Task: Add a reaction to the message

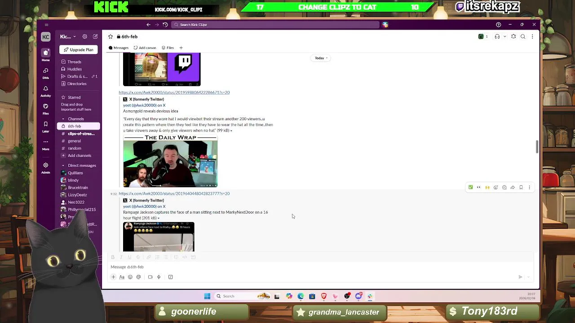Action: point(495,188)
